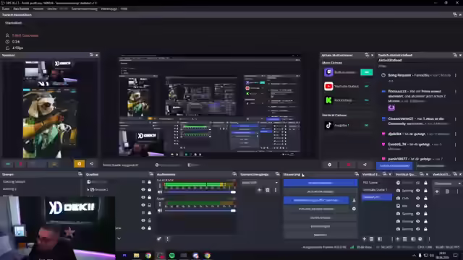The width and height of the screenshot is (463, 260).
Task: Open the Szenensammlung menu
Action: (85, 9)
